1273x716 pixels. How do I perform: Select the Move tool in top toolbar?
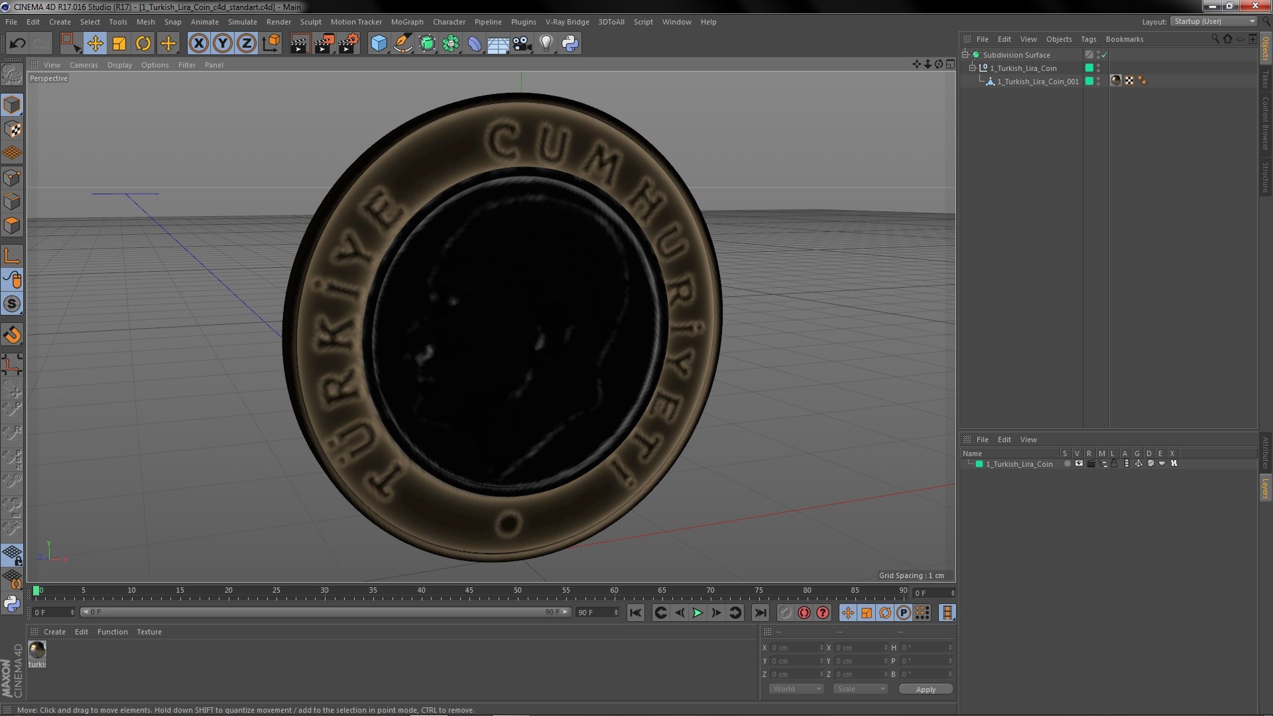[95, 44]
